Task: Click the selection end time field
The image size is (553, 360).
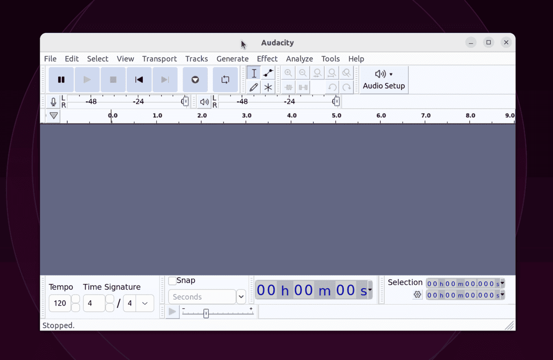Action: tap(463, 295)
